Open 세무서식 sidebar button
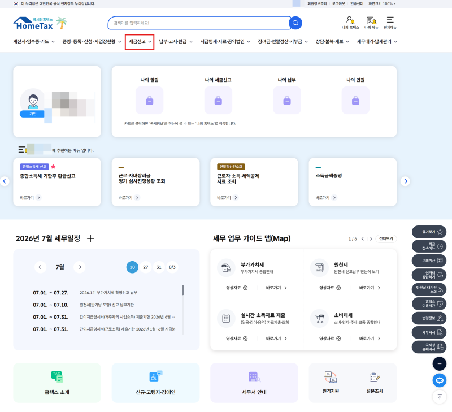 [429, 333]
